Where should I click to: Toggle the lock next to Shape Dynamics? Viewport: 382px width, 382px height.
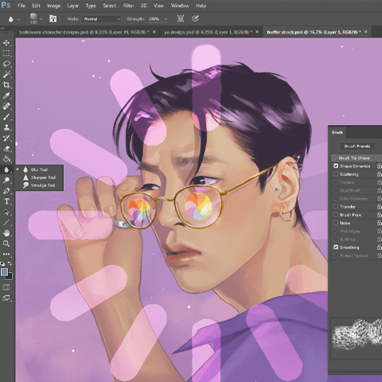(x=380, y=166)
